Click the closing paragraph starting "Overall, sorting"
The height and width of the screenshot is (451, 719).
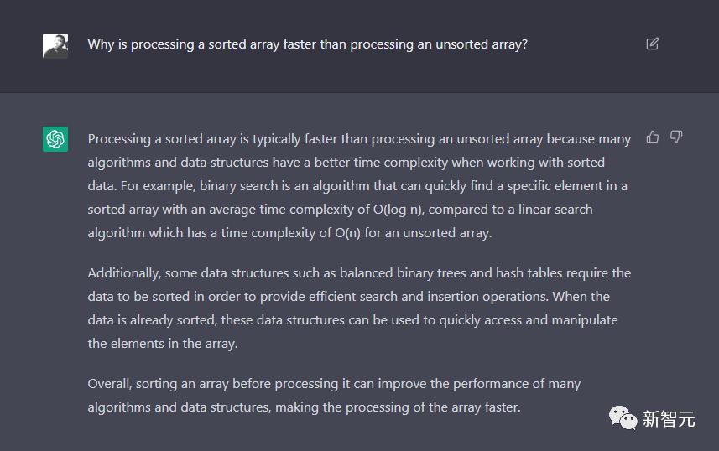click(334, 395)
